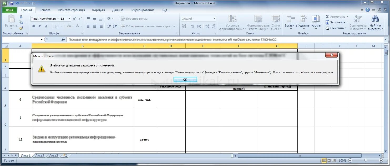Open Заполнить fill dropdown

coord(337,22)
